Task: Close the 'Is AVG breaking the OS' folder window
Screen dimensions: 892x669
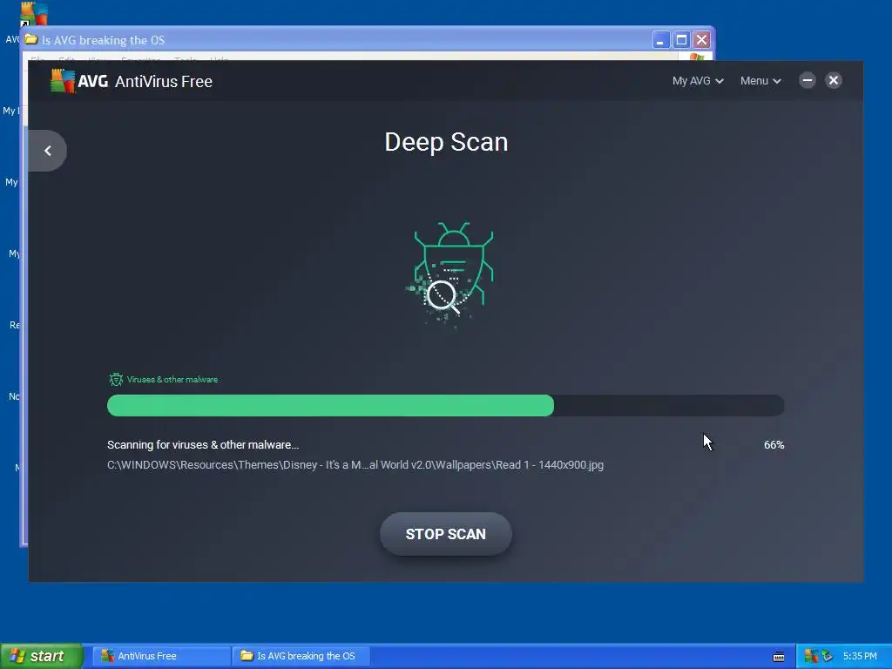Action: pyautogui.click(x=701, y=40)
